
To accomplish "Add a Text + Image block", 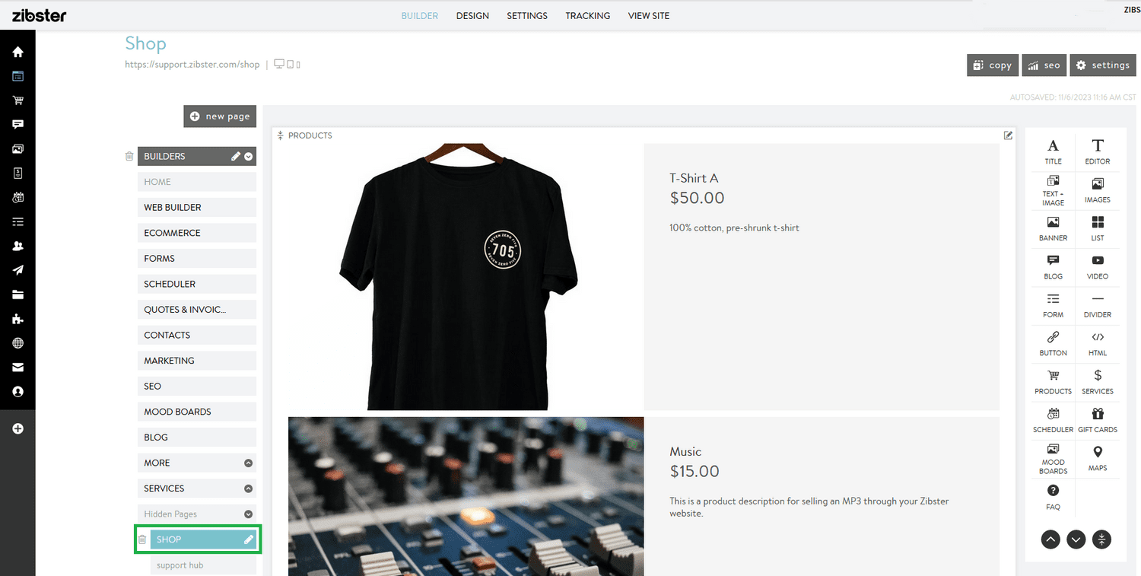I will (1053, 190).
